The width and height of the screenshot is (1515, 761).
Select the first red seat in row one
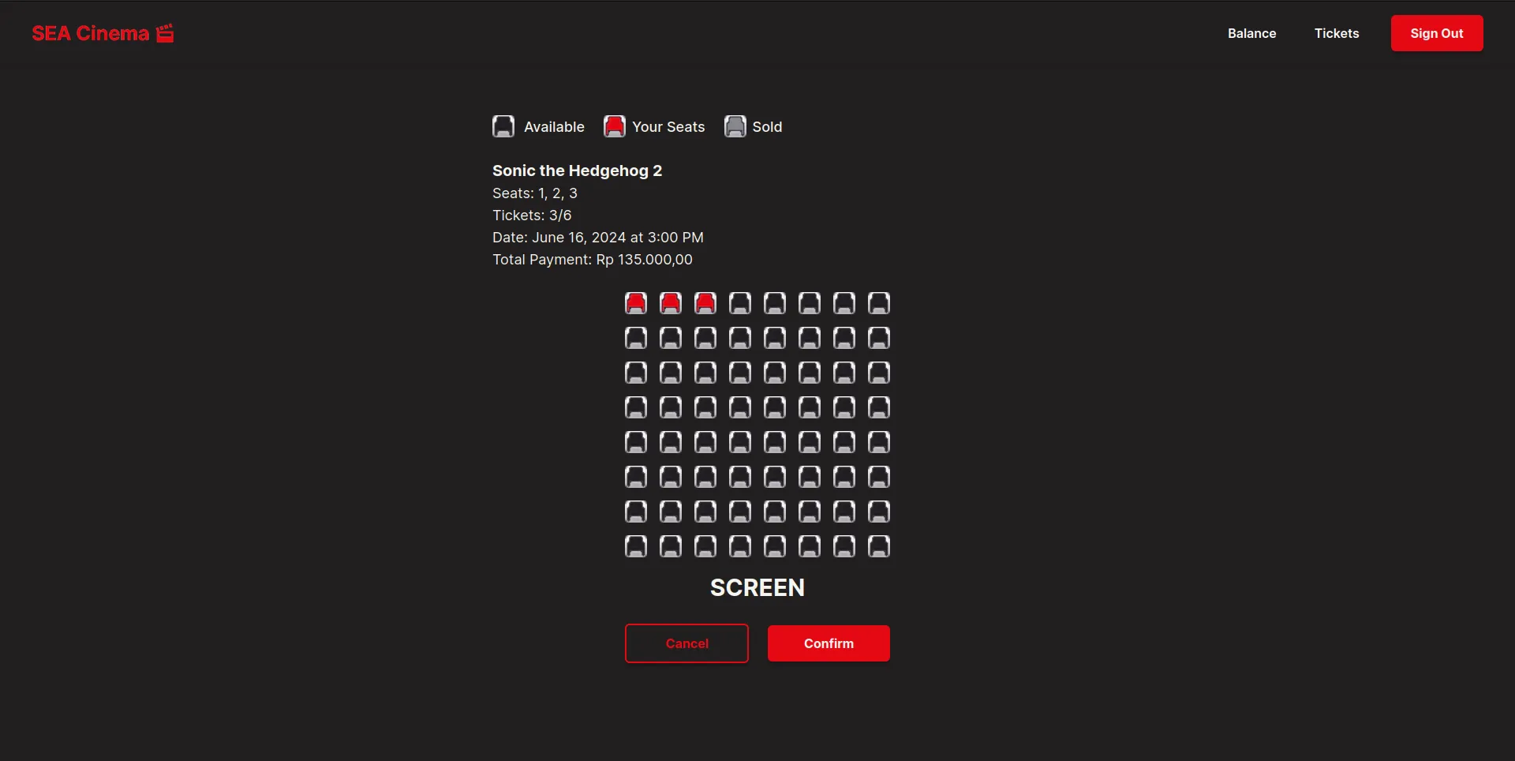tap(636, 302)
